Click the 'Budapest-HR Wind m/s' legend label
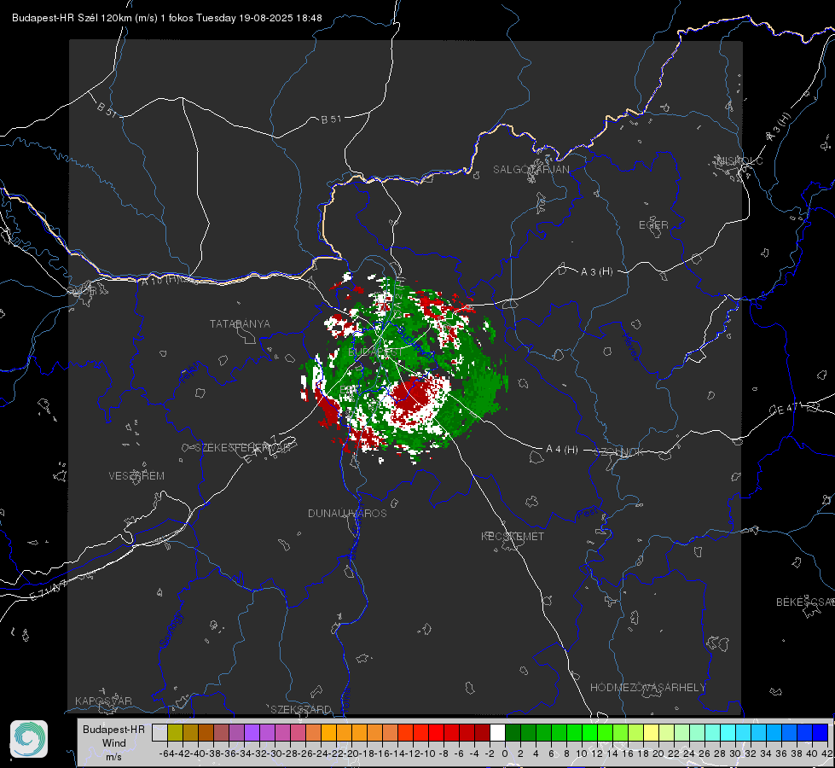Image resolution: width=835 pixels, height=768 pixels. pyautogui.click(x=114, y=742)
